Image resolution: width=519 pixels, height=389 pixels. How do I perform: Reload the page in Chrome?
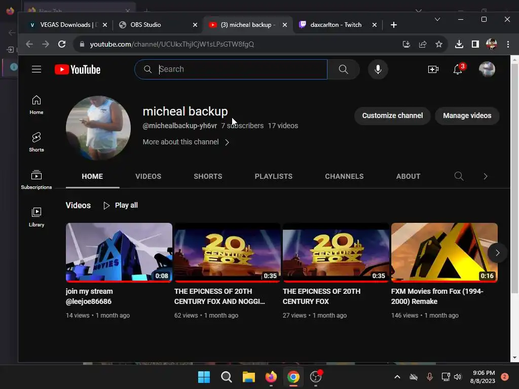click(61, 44)
